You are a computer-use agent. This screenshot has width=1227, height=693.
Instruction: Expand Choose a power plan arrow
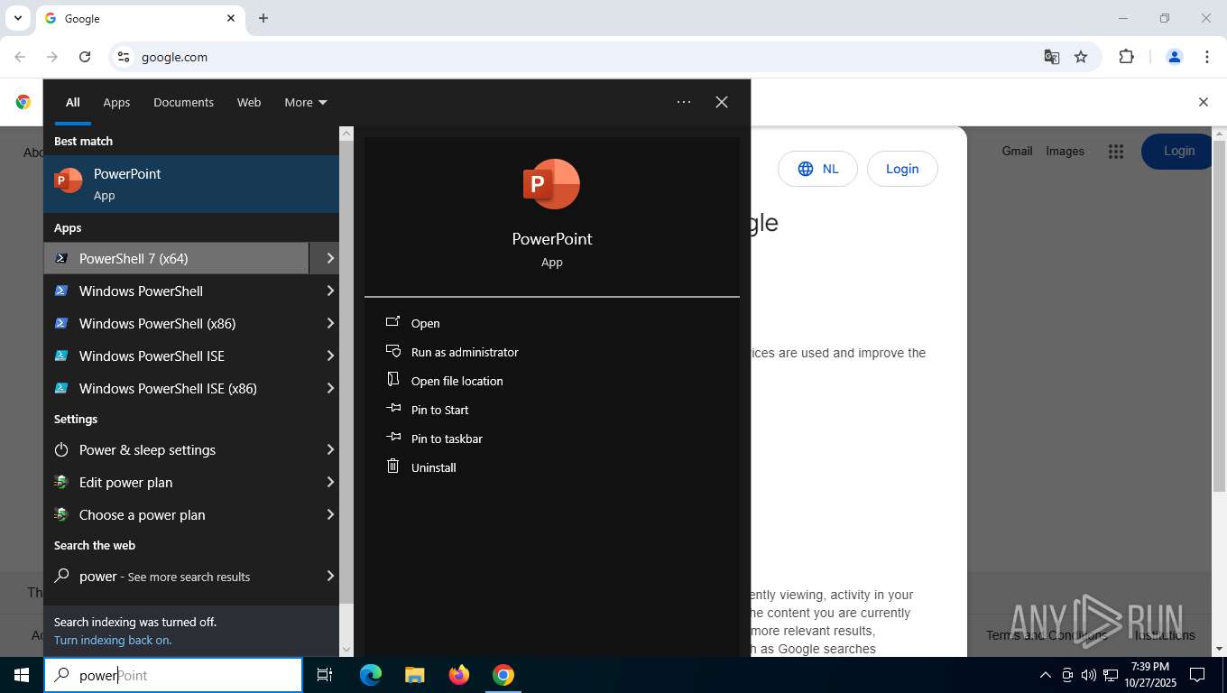[330, 514]
